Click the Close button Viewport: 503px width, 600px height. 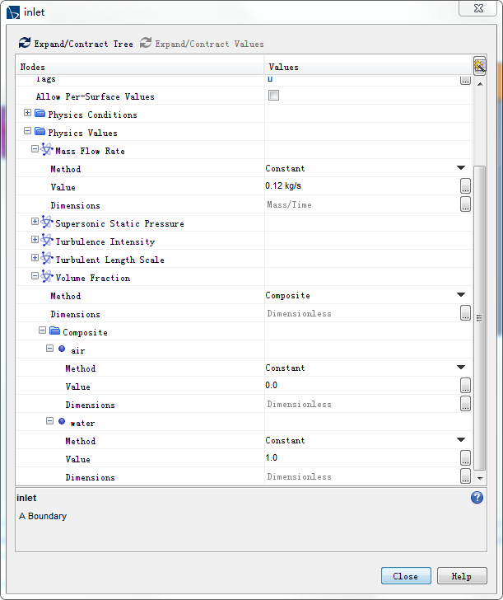405,576
